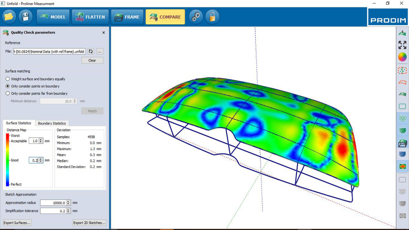Select Only consider points far from boundary
The height and width of the screenshot is (230, 409).
8,93
